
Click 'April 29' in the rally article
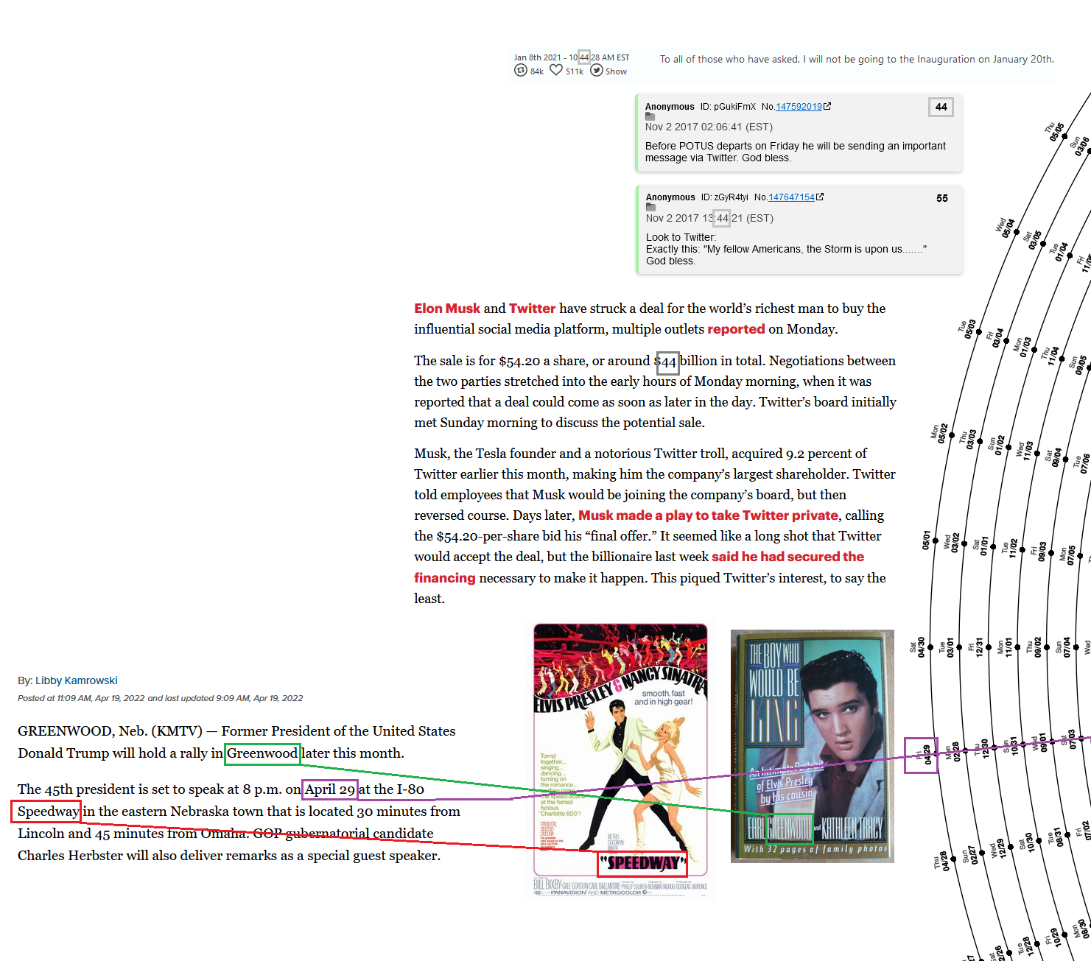[x=330, y=789]
